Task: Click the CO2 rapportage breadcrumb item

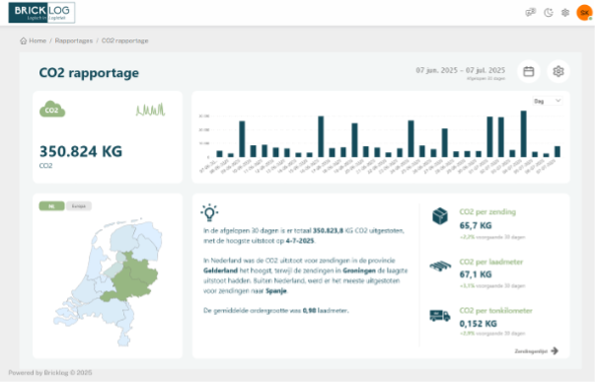Action: tap(124, 40)
